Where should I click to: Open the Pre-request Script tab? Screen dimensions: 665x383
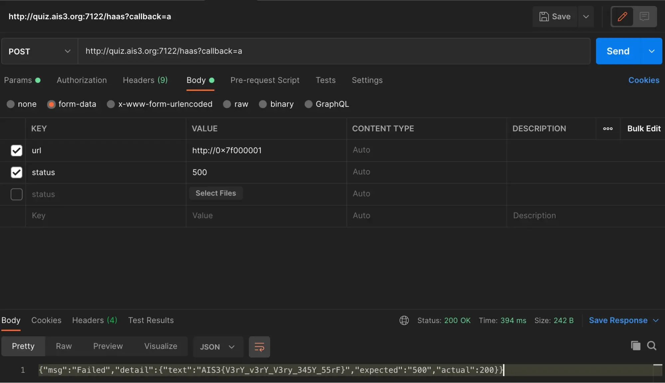pos(265,80)
